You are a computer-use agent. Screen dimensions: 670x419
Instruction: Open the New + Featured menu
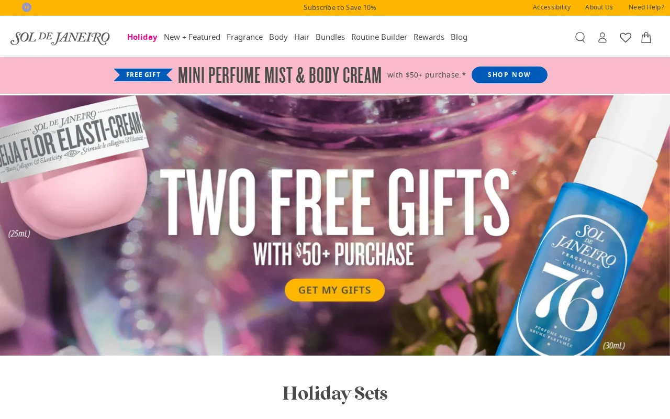coord(192,37)
